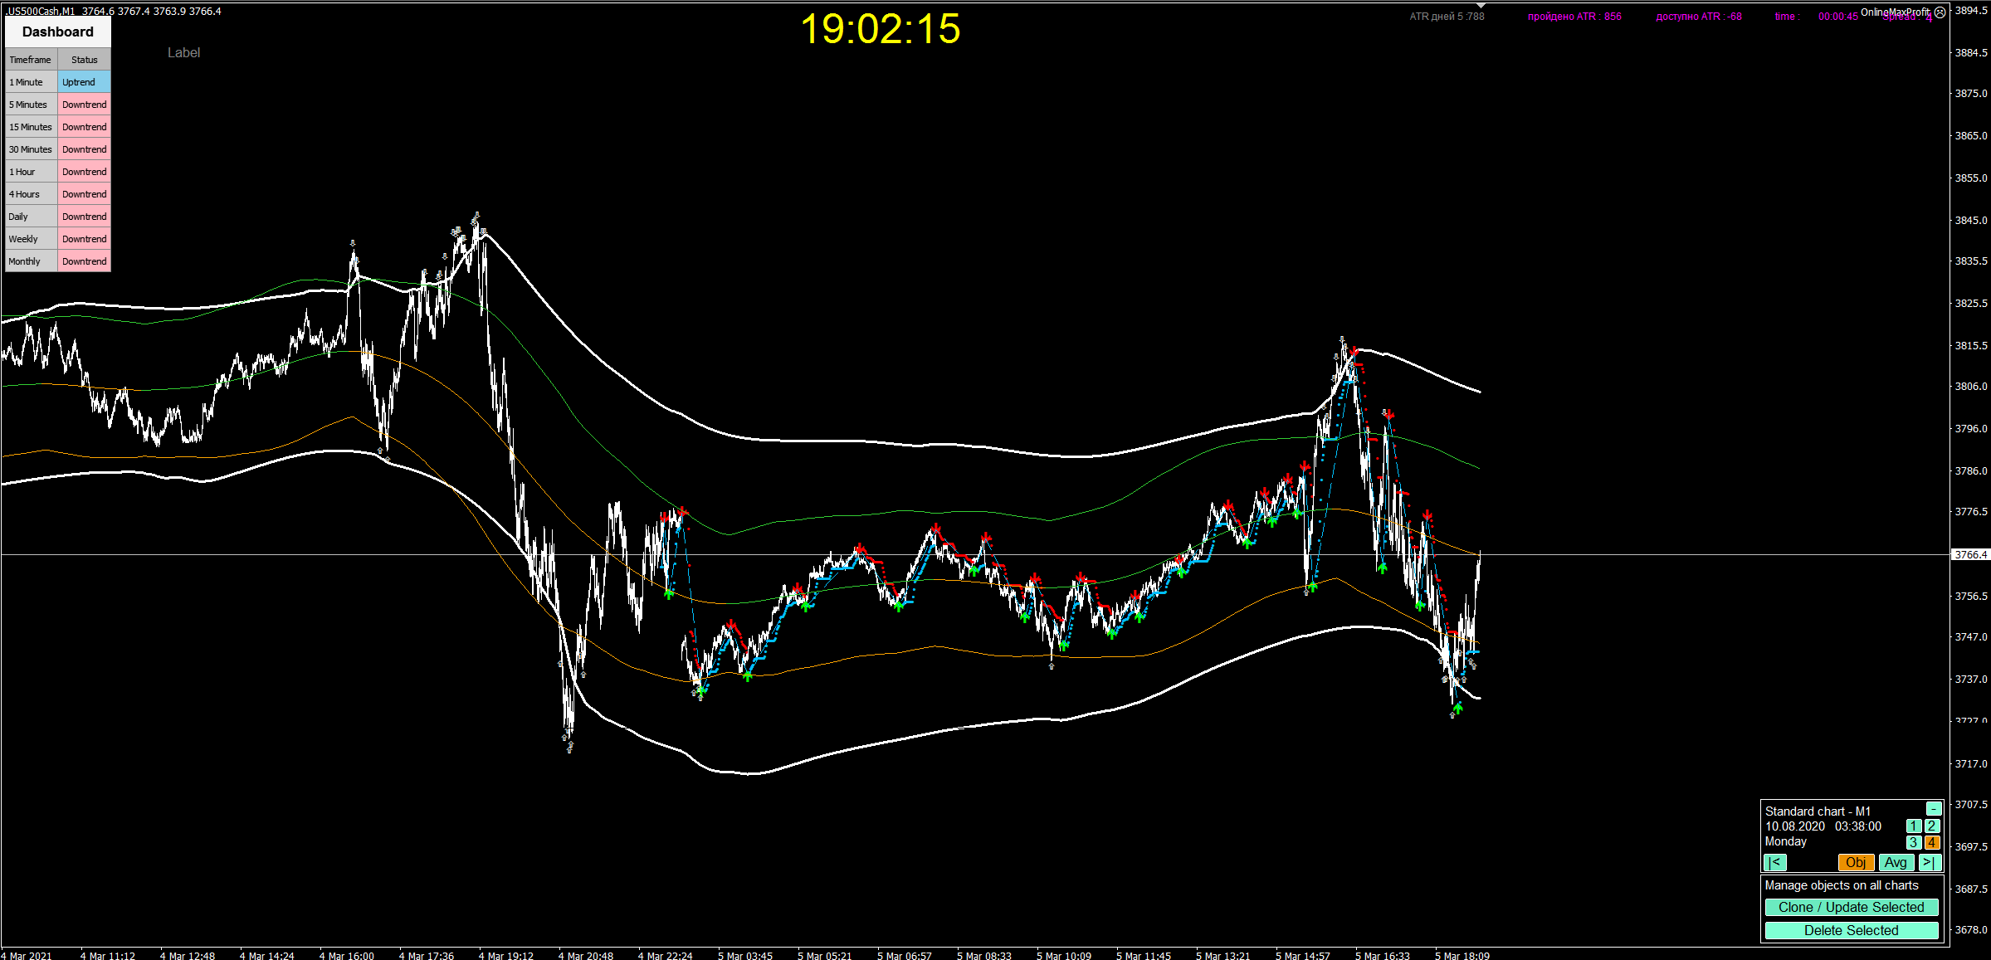Click the OnlineMaxProfit expert advisor face icon
Image resolution: width=1991 pixels, height=960 pixels.
click(x=1940, y=12)
